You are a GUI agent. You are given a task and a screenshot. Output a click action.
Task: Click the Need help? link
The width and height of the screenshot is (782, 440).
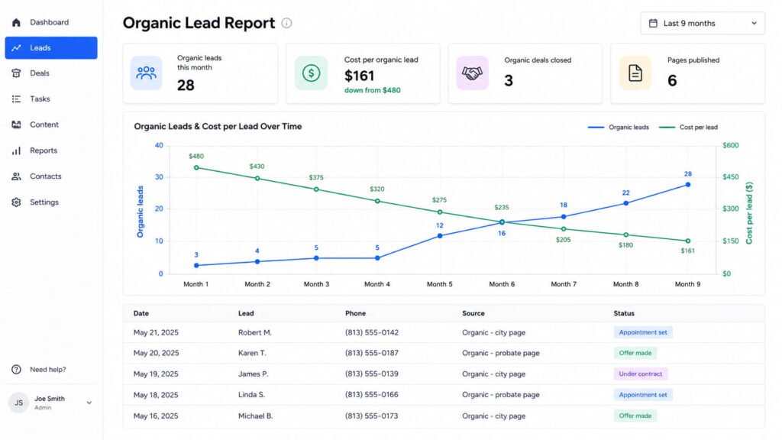48,370
